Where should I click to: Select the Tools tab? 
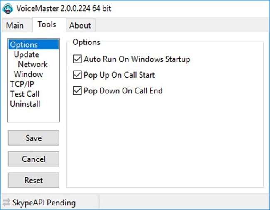[47, 24]
